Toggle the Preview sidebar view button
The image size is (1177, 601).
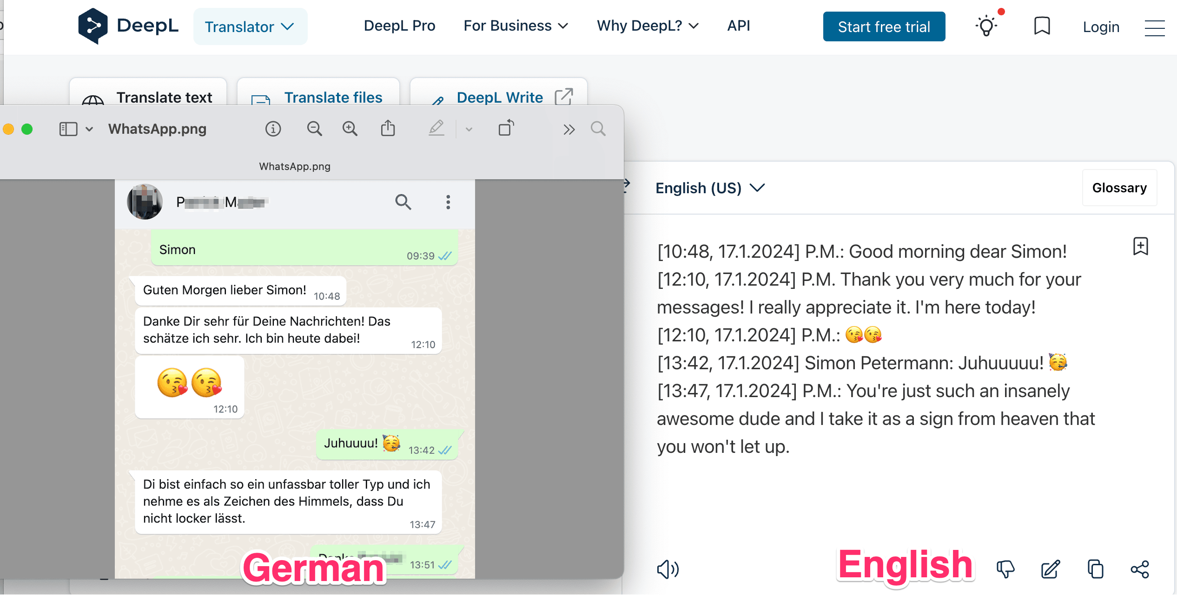coord(68,129)
